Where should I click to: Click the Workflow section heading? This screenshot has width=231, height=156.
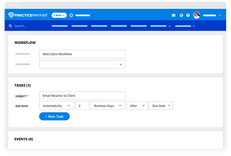click(25, 43)
